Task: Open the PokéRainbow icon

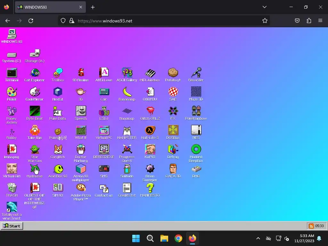Action: [196, 113]
